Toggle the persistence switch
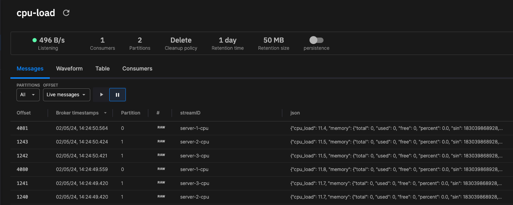513x205 pixels. [316, 40]
